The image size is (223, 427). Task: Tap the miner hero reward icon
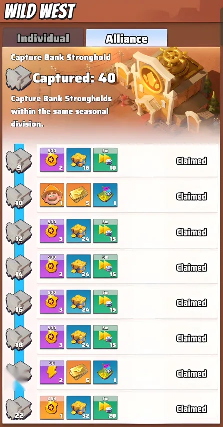pos(52,195)
